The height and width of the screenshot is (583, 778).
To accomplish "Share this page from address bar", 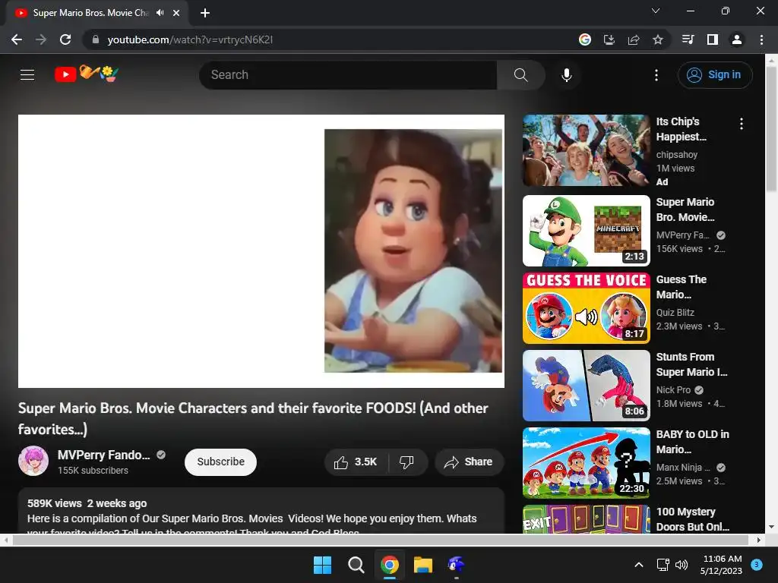I will tap(633, 39).
